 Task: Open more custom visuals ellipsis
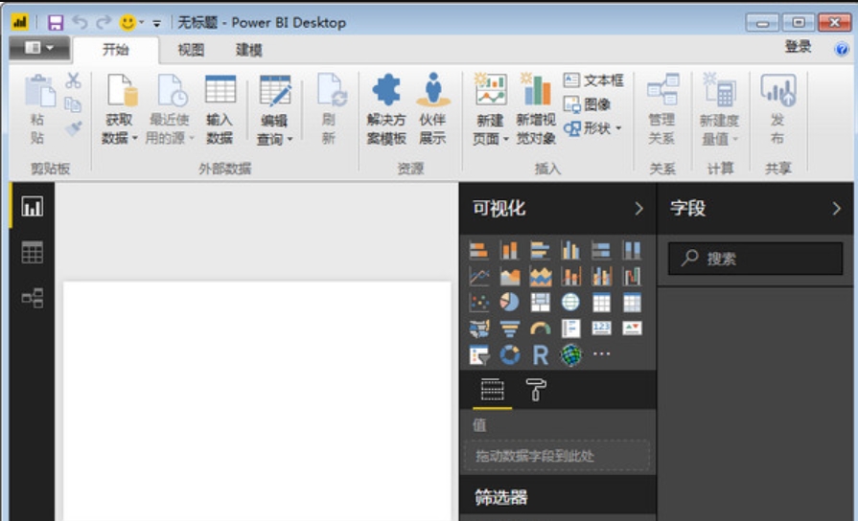point(601,353)
